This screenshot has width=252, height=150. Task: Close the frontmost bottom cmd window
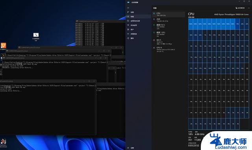[x=94, y=81]
